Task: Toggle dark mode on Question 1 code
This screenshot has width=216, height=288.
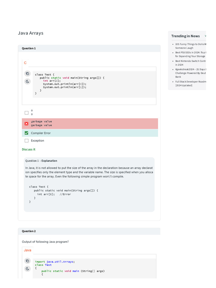Action: [x=27, y=82]
